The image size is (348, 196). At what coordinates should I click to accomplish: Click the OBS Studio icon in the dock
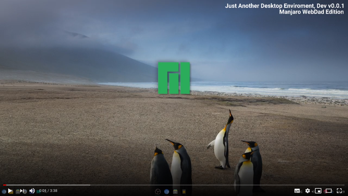pos(158,192)
